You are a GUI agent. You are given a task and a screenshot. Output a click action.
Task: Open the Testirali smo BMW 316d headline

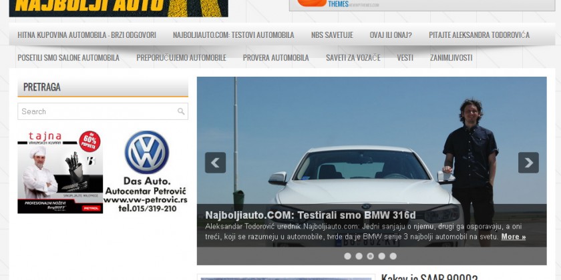311,215
